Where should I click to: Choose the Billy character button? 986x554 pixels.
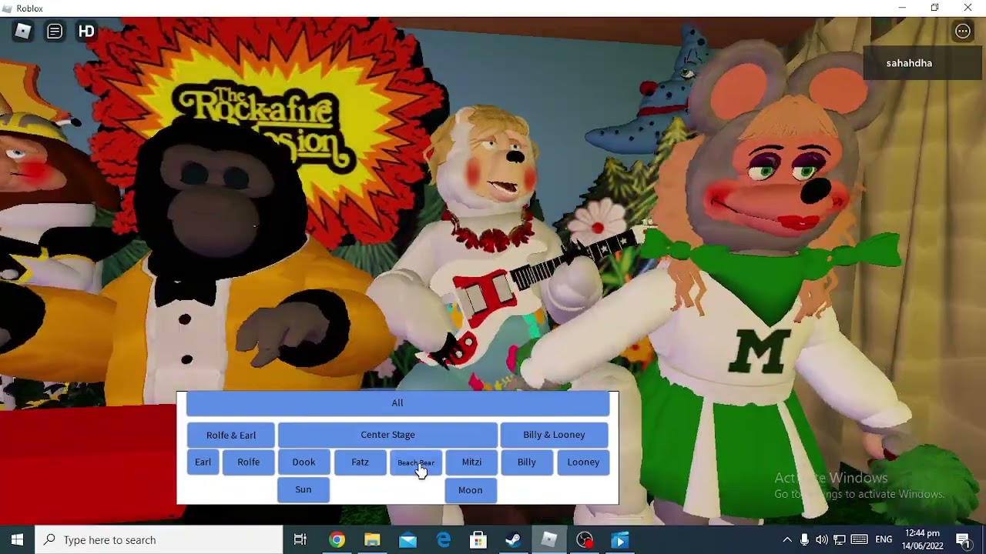click(x=527, y=462)
